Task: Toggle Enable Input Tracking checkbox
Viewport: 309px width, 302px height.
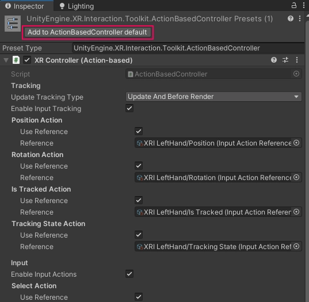Action: (129, 108)
